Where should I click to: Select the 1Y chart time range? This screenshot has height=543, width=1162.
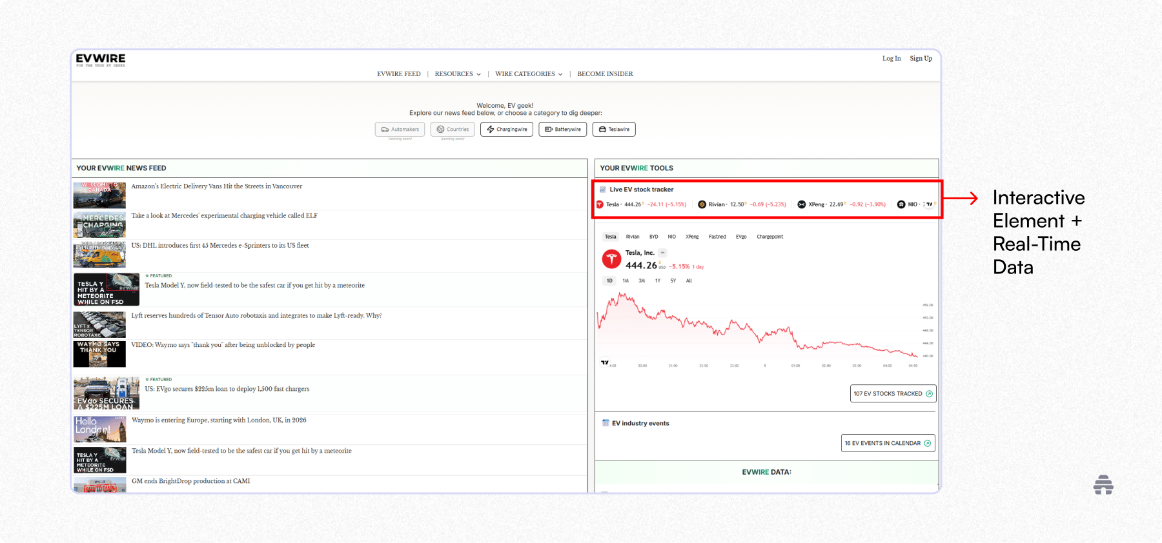(x=658, y=281)
